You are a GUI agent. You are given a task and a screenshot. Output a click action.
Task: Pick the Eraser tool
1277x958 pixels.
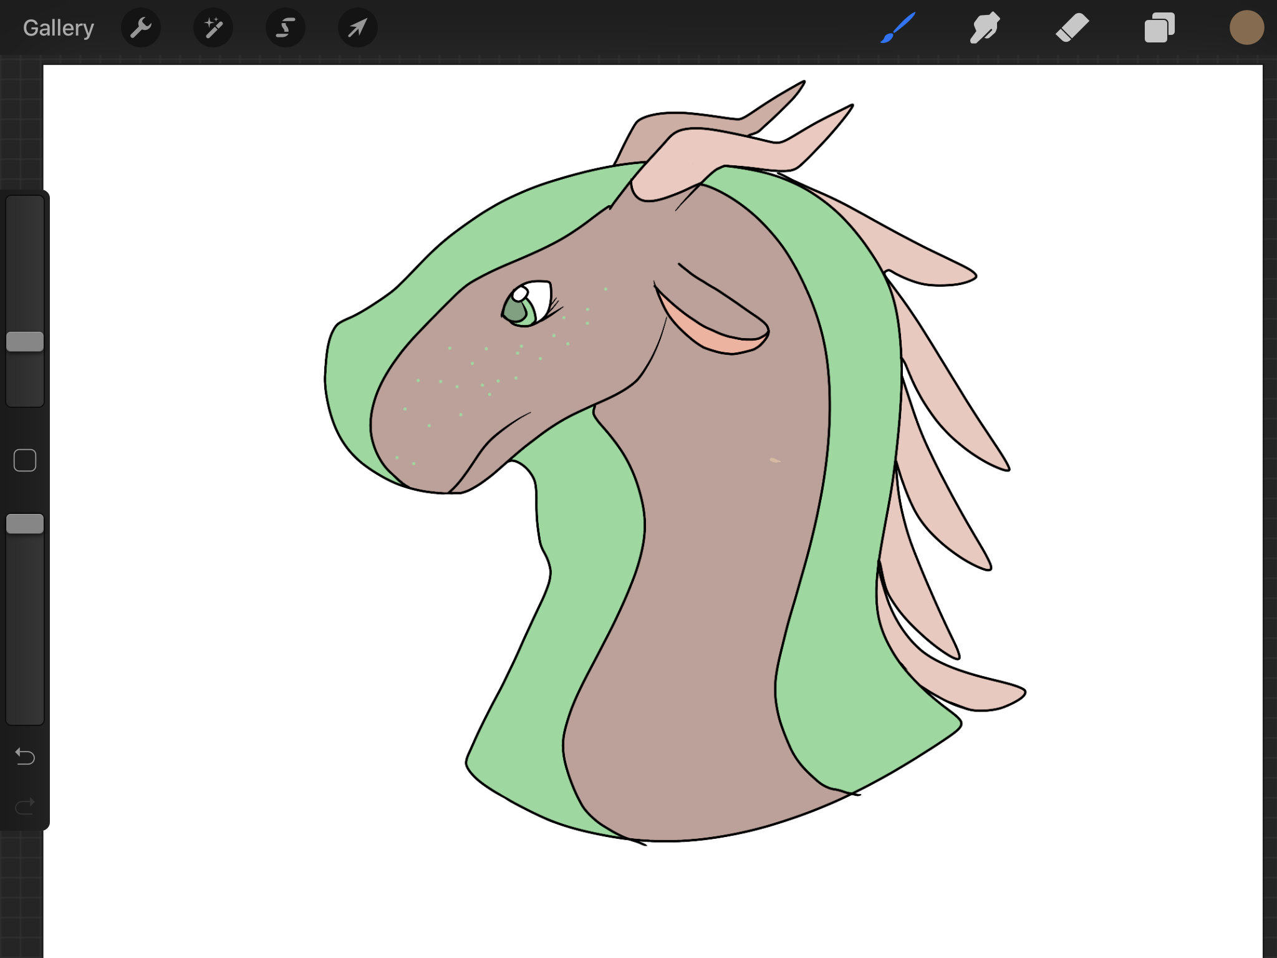(x=1072, y=28)
